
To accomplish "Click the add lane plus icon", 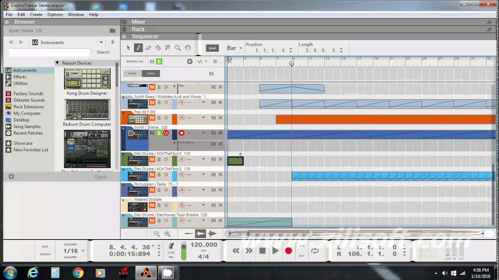I will (x=190, y=61).
